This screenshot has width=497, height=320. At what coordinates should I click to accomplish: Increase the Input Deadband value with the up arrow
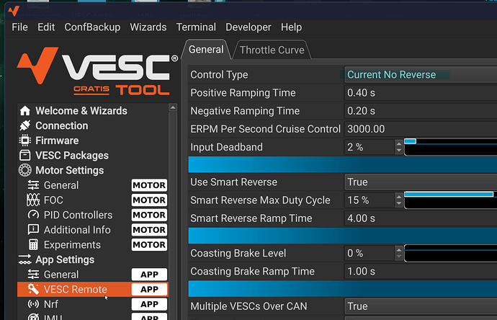click(399, 143)
